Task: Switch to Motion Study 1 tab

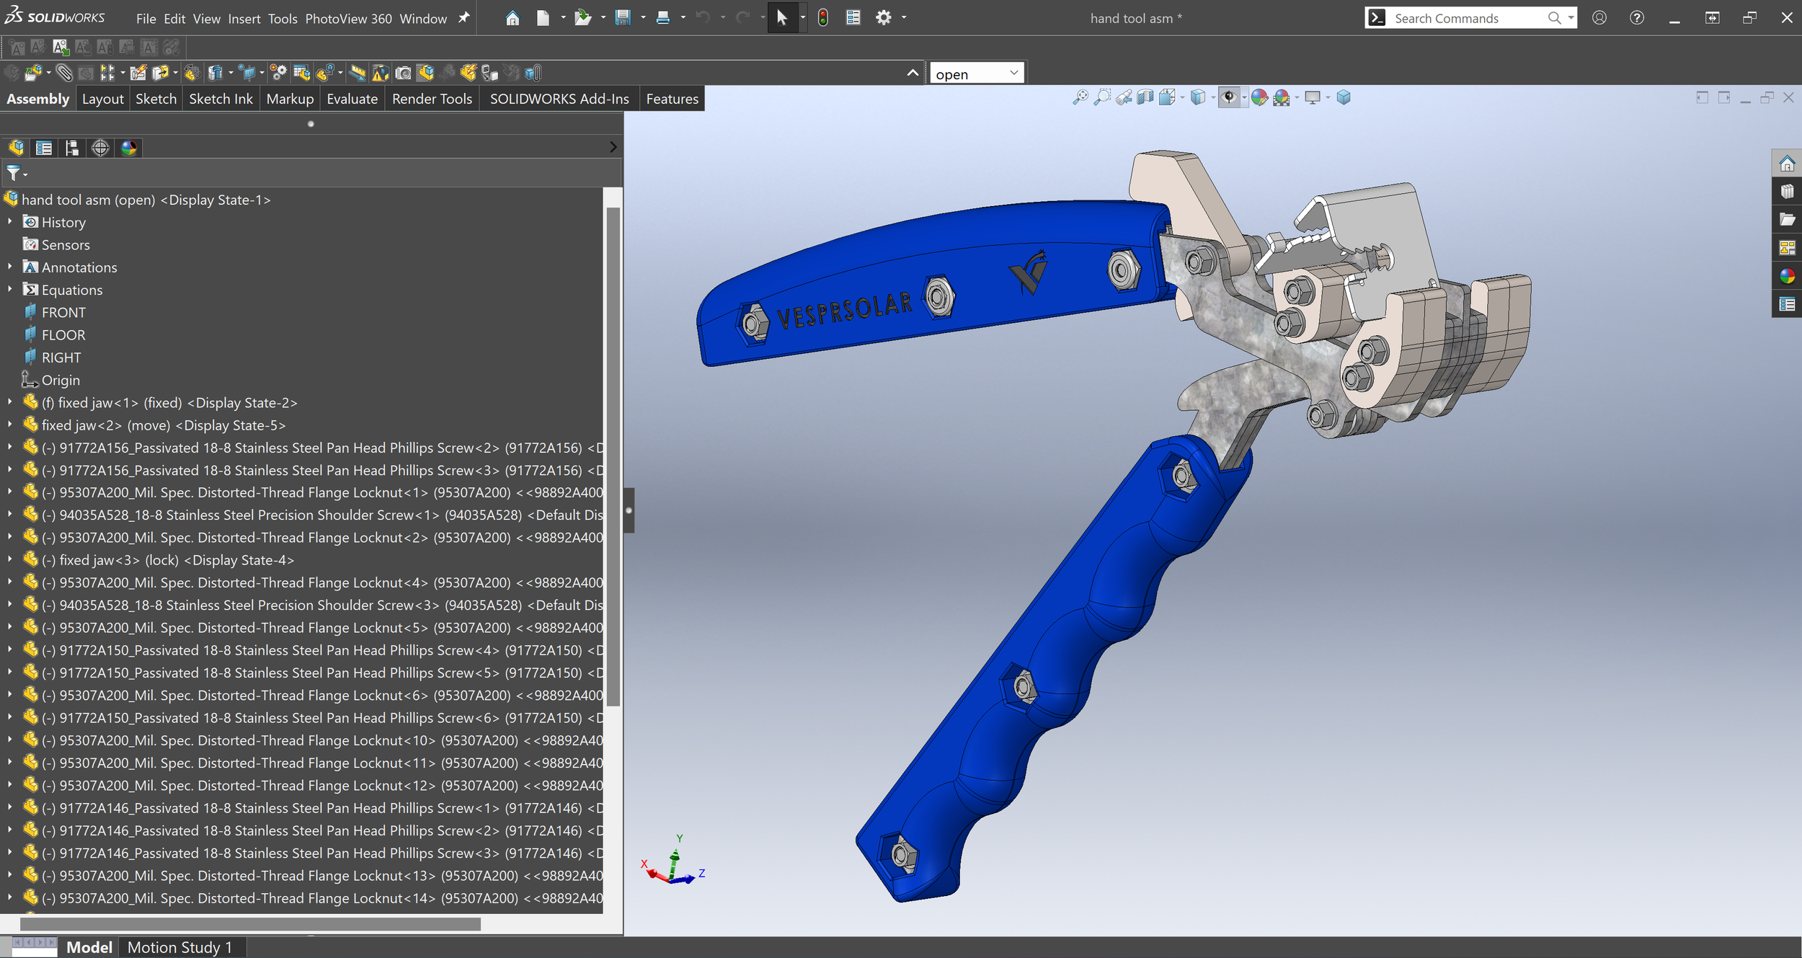Action: click(179, 947)
